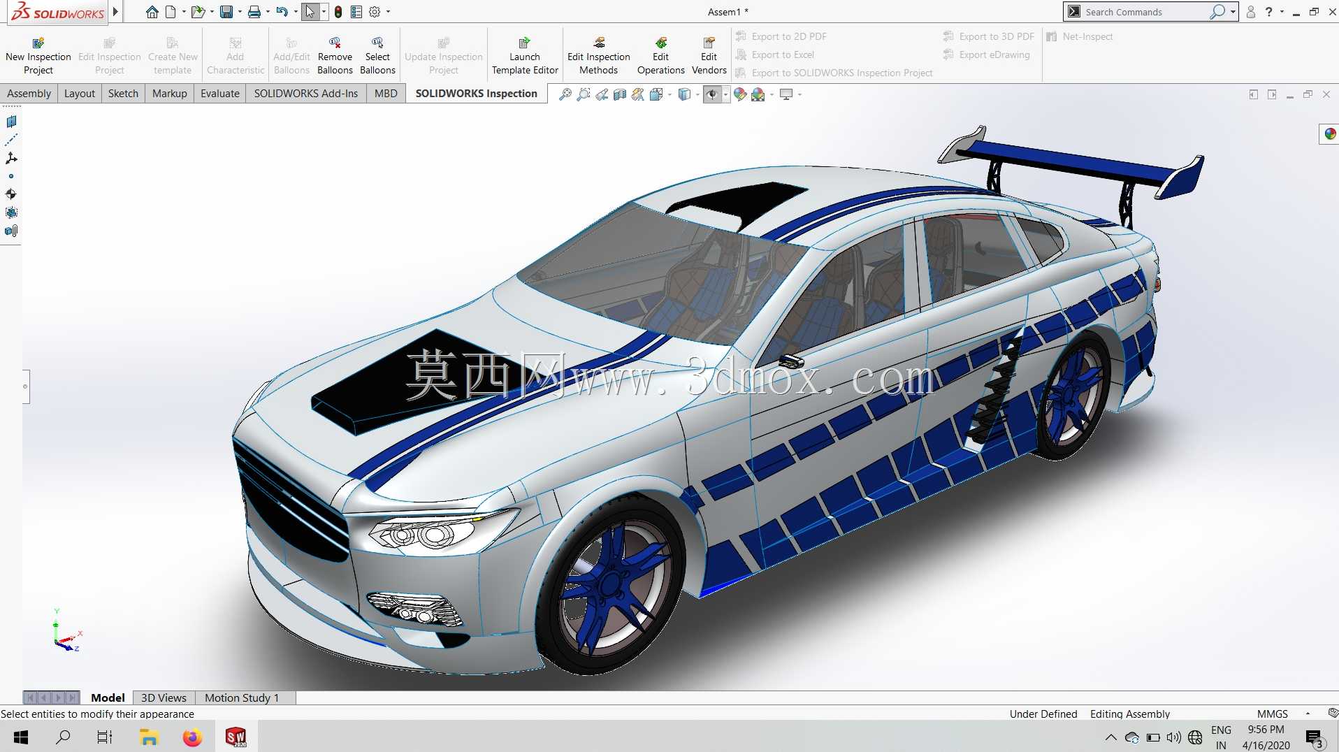This screenshot has height=752, width=1339.
Task: Open Windows notification center
Action: tap(1314, 737)
